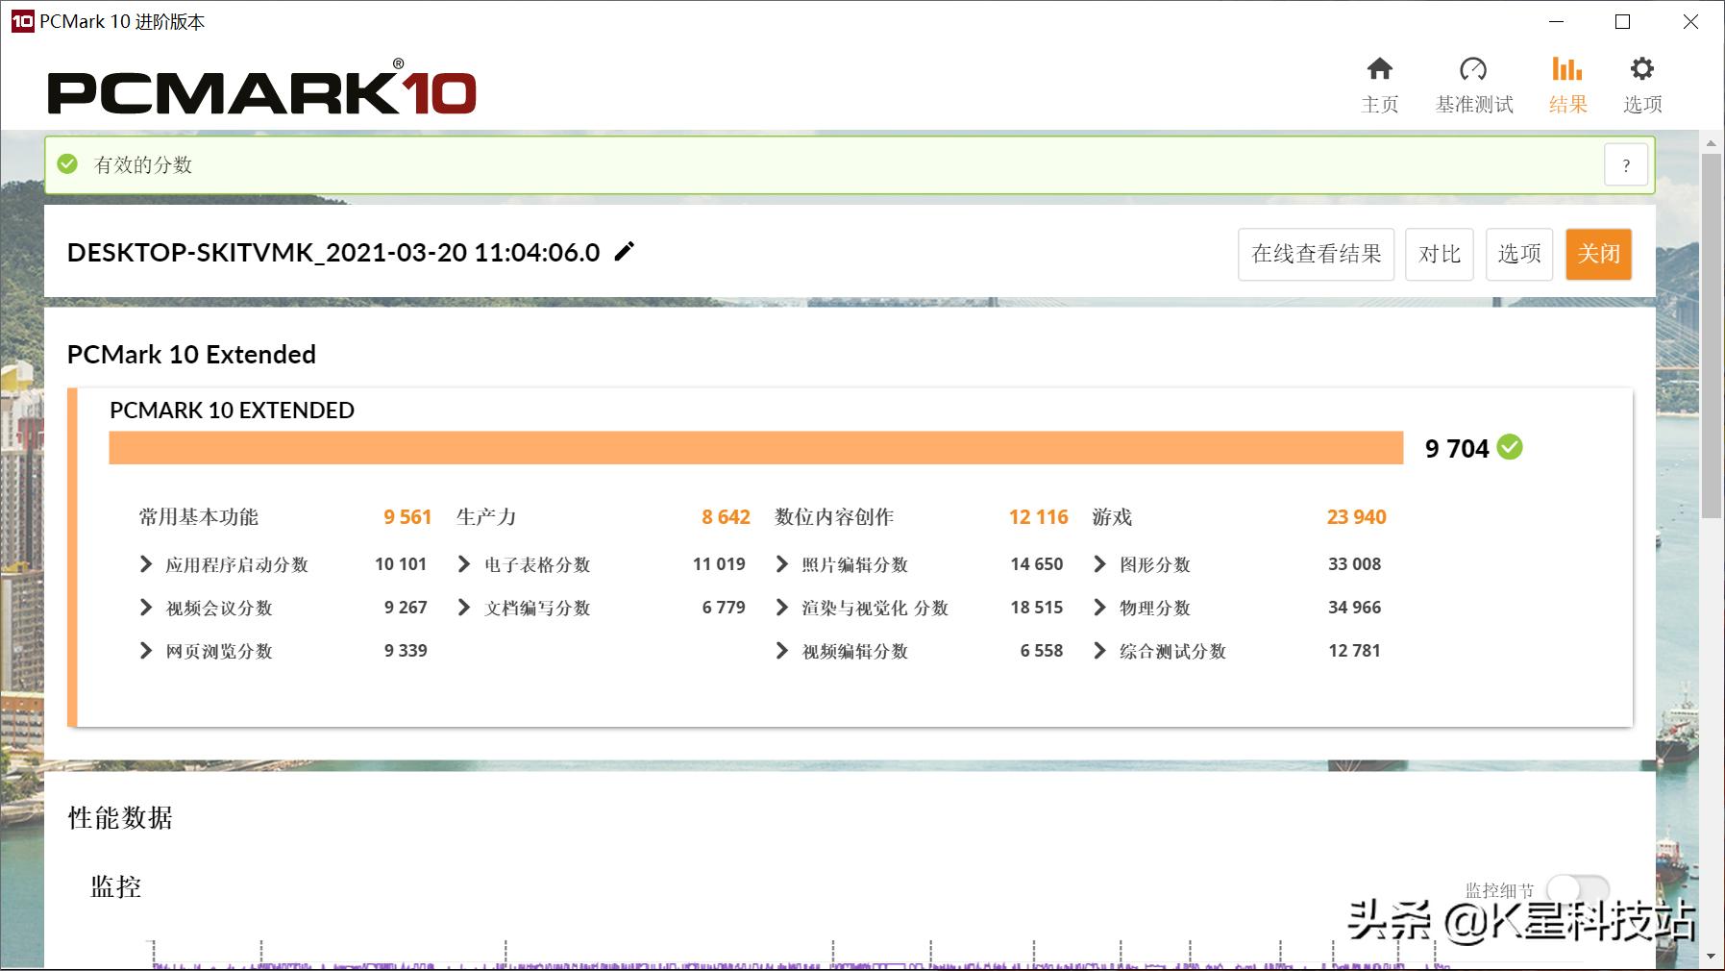This screenshot has height=971, width=1725.
Task: Click the green check on 有效的分数 banner
Action: (x=66, y=164)
